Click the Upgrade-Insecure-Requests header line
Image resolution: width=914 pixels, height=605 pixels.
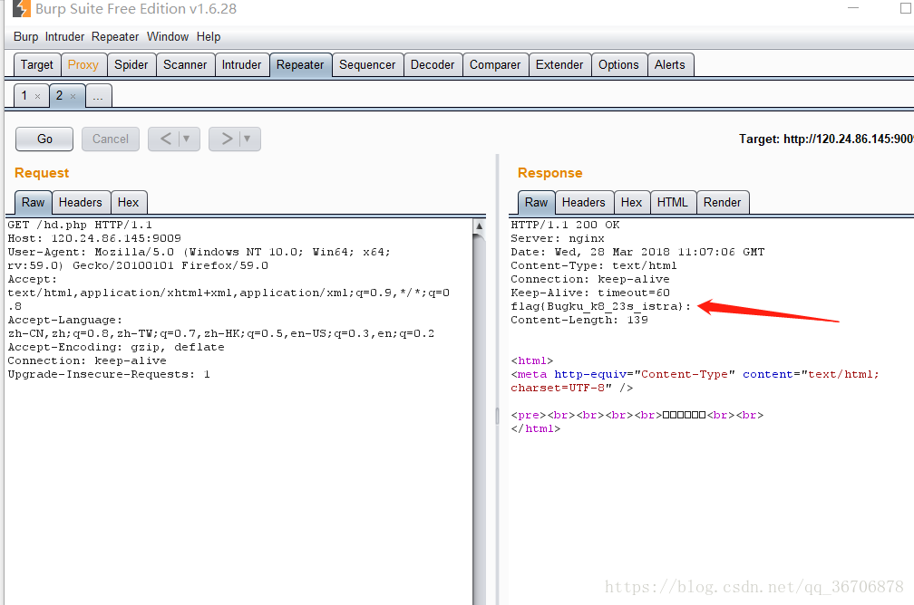point(109,374)
